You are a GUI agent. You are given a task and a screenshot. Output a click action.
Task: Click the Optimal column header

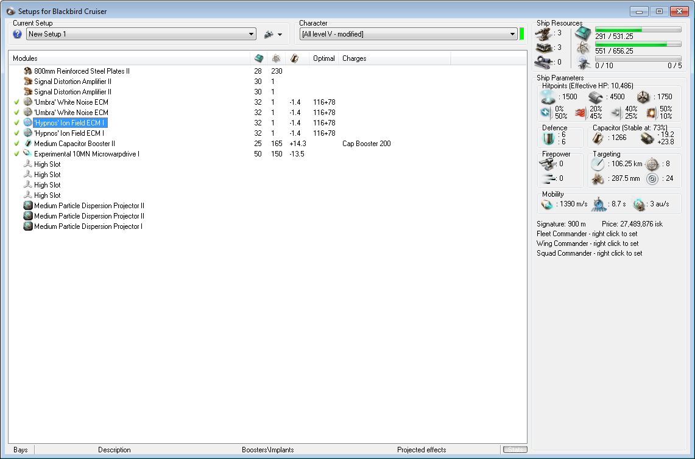pyautogui.click(x=323, y=58)
